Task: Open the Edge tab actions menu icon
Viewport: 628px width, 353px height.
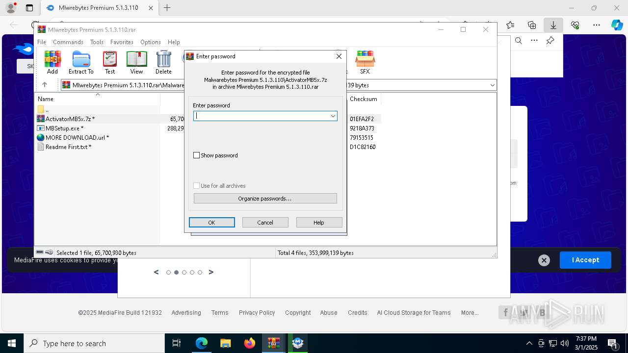Action: click(x=29, y=8)
